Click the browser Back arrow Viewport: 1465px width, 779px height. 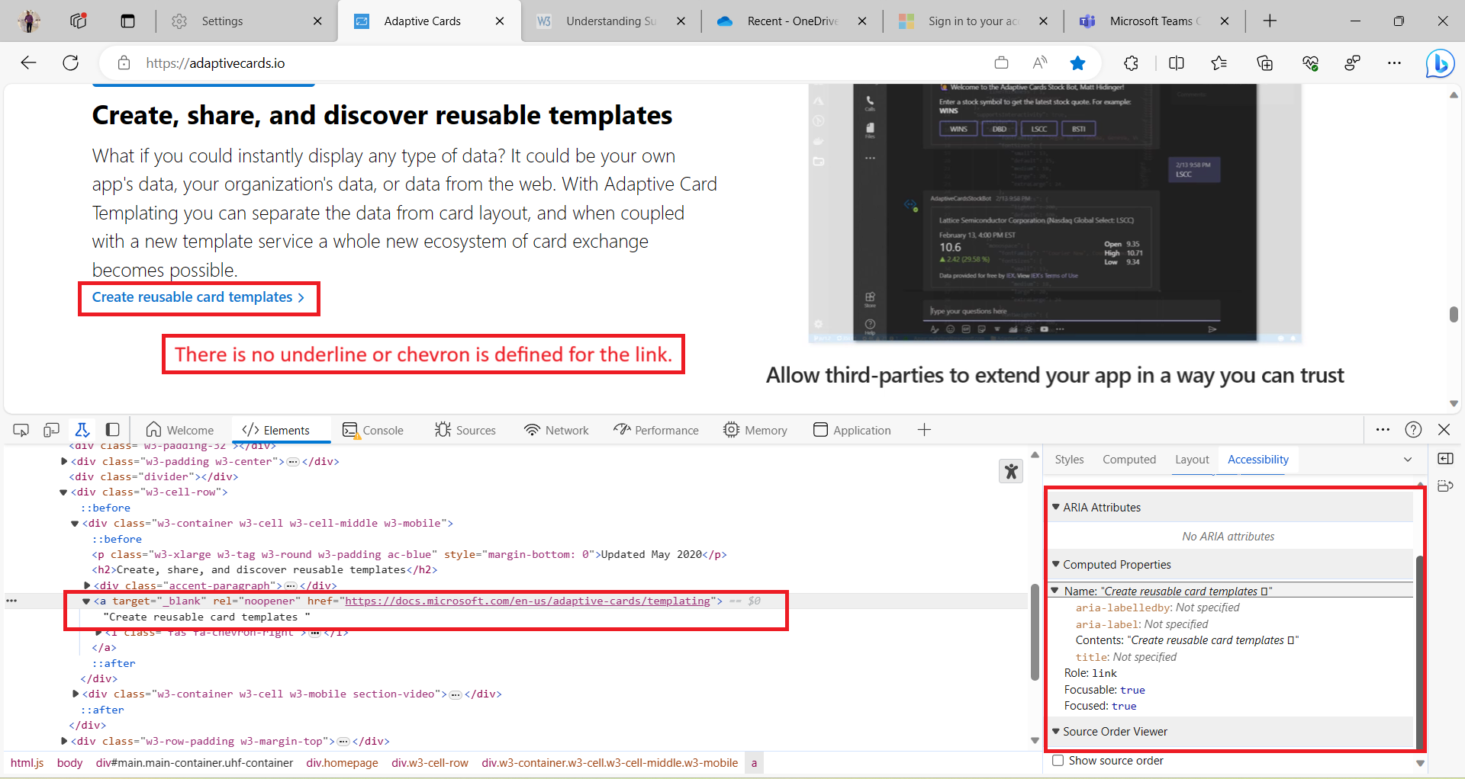[x=28, y=63]
